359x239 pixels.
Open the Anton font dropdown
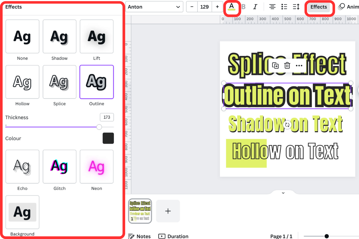tap(154, 7)
